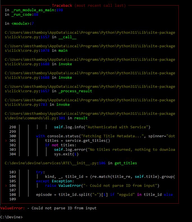This screenshot has height=222, width=192.
Task: Click the 'C:\devine\devine\services\RTE\__init__.py' path
Action: pos(51,163)
